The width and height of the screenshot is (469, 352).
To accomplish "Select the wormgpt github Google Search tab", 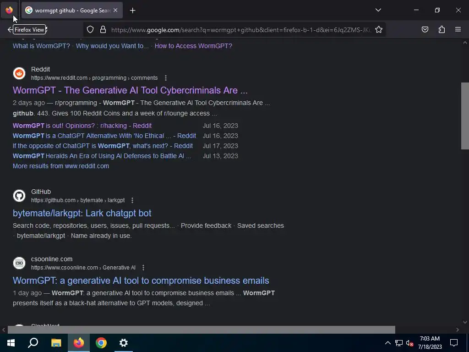I will [x=72, y=10].
